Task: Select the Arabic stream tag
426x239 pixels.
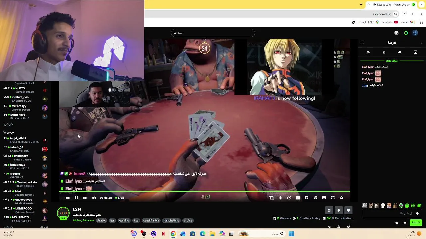Action: click(x=102, y=220)
